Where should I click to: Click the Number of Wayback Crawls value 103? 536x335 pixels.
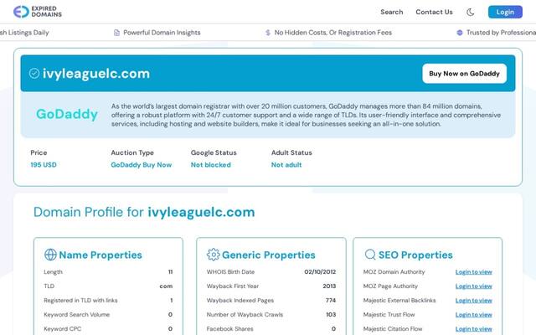(331, 315)
